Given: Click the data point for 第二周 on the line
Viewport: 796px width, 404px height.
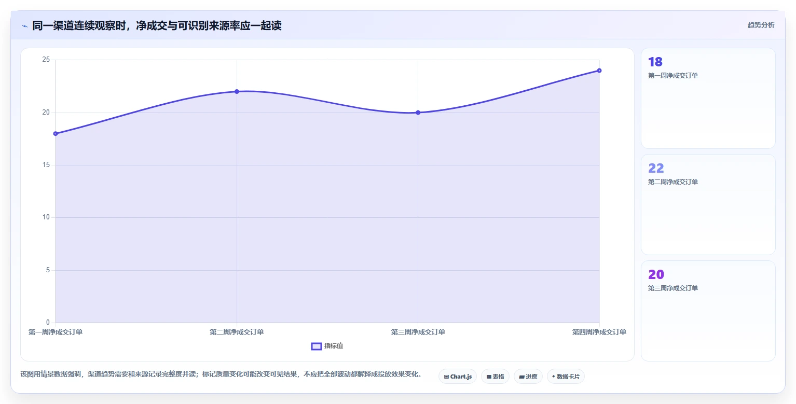Looking at the screenshot, I should (237, 91).
